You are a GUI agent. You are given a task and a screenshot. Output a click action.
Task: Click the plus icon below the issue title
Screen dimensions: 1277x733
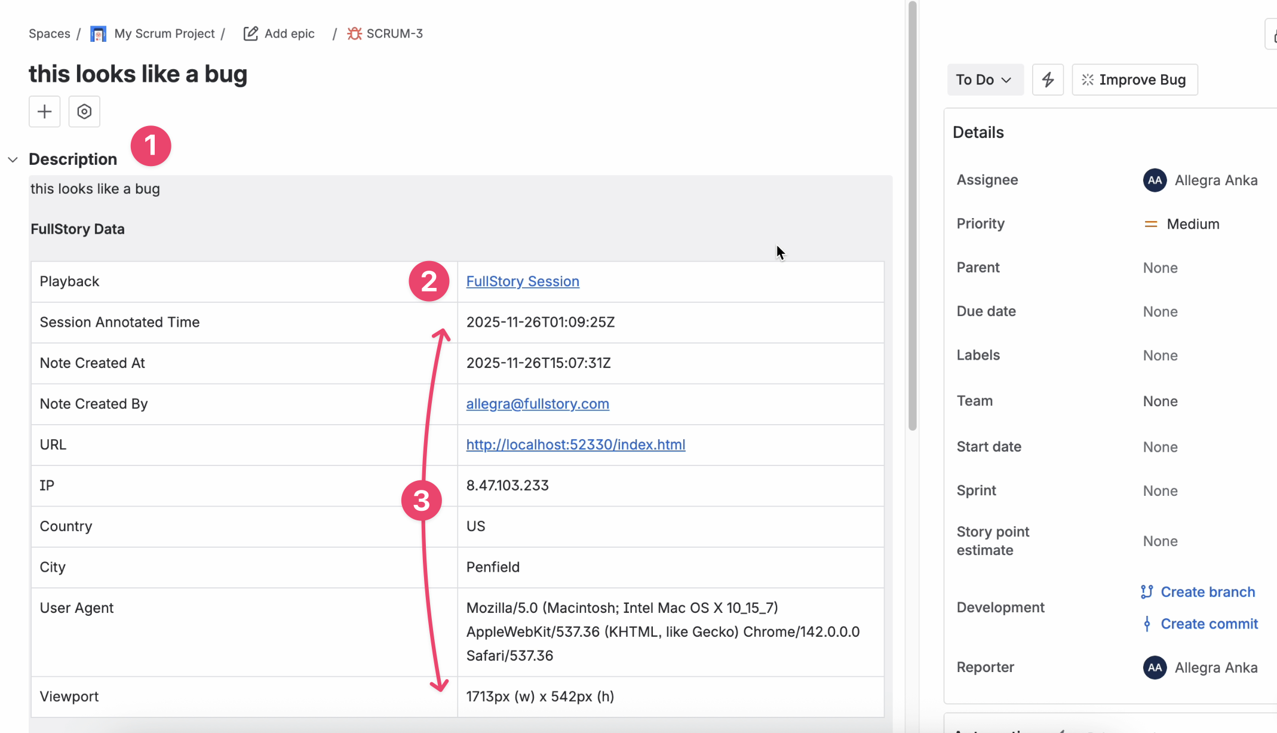pyautogui.click(x=44, y=112)
